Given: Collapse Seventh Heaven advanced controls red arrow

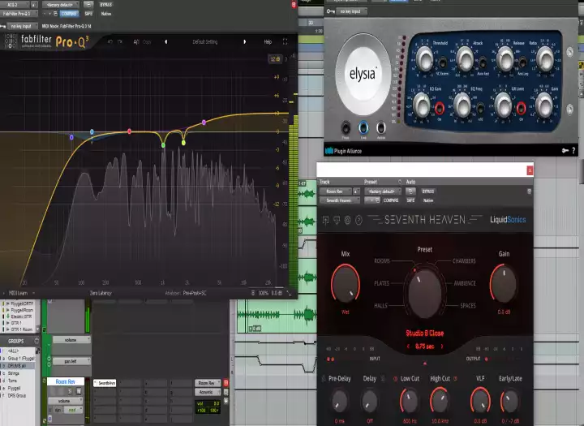Looking at the screenshot, I should tap(424, 363).
